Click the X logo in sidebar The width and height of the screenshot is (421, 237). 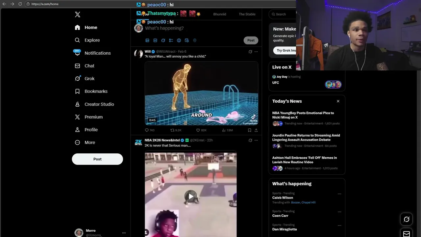coord(77,14)
